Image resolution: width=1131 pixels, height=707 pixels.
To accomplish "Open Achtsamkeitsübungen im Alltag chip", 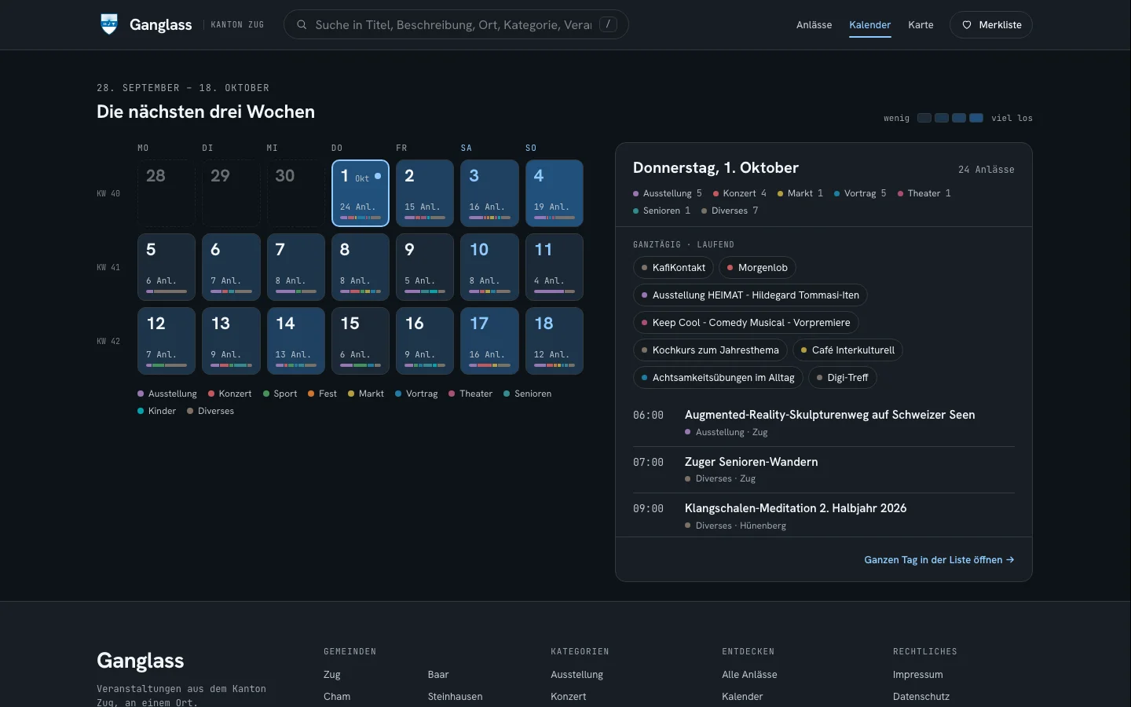I will tap(718, 378).
